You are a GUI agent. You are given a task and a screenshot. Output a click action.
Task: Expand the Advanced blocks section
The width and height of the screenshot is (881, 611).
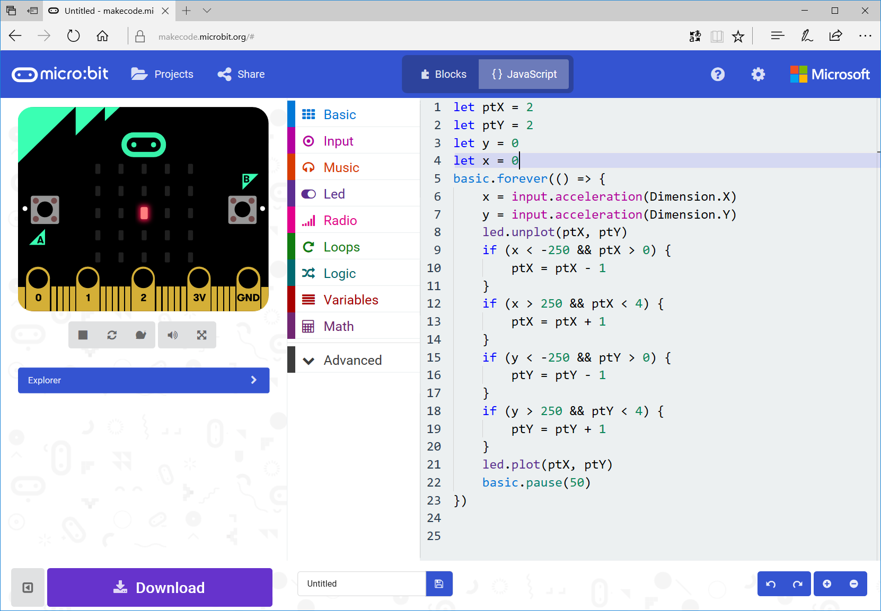[352, 360]
